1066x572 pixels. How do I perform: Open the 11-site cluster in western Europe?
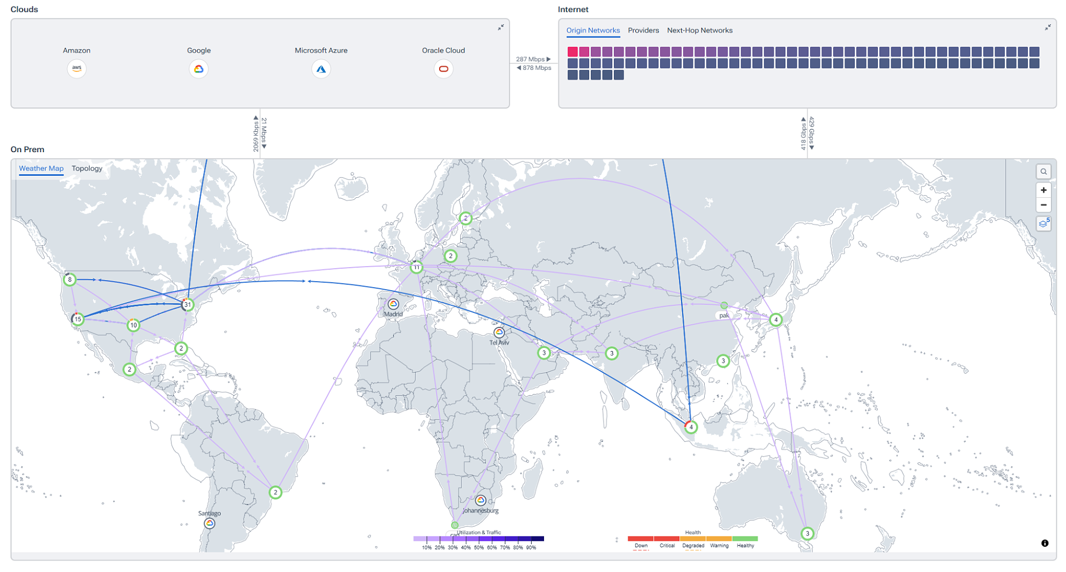416,267
